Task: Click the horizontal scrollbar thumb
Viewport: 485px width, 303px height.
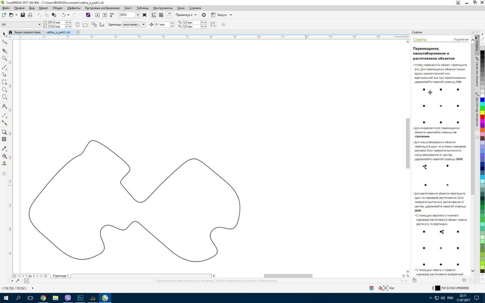Action: point(288,276)
